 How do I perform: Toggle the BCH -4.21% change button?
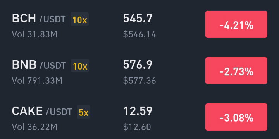pyautogui.click(x=236, y=24)
